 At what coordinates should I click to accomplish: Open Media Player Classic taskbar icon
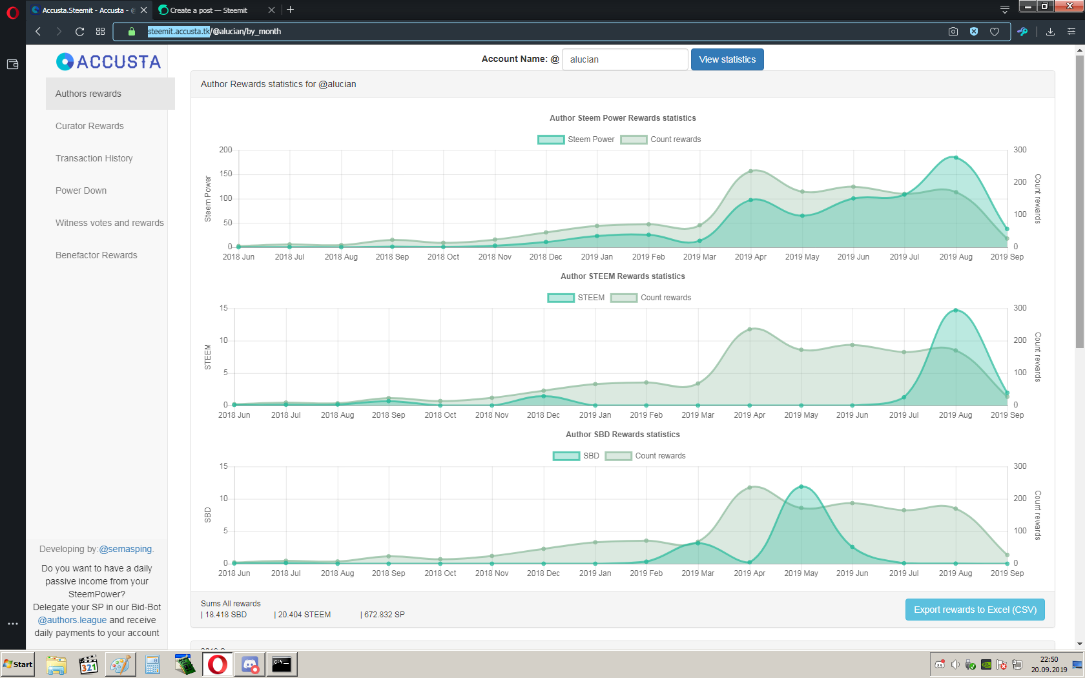point(88,664)
